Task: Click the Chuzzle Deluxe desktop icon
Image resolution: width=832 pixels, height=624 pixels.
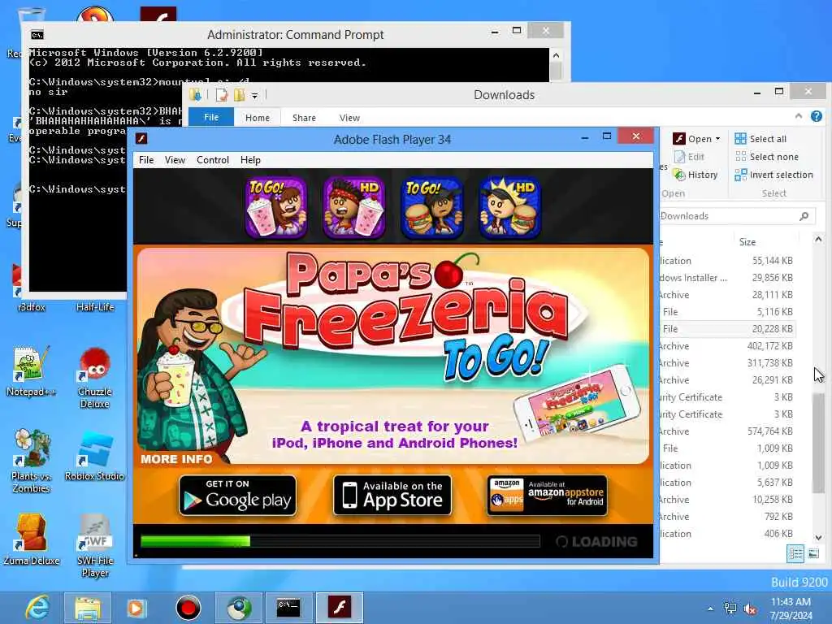Action: 94,378
